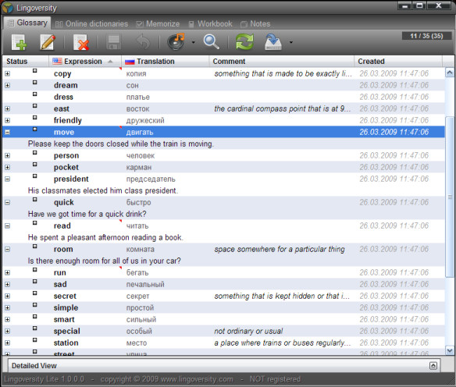This screenshot has width=456, height=387.
Task: Click the translation 'комната'
Action: [x=141, y=249]
